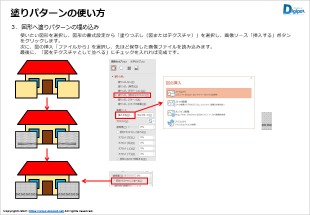Tick the checked '図をテクスチャとして並べる' box in lower panel
The height and width of the screenshot is (215, 310).
[115, 180]
